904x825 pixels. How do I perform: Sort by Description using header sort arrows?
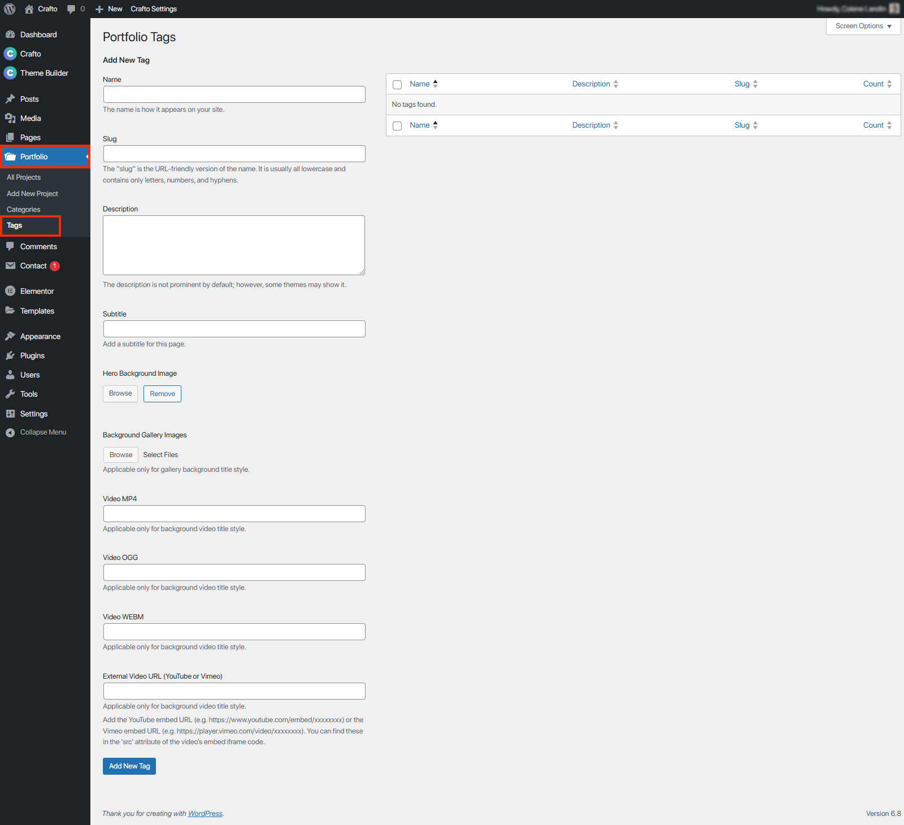(616, 84)
